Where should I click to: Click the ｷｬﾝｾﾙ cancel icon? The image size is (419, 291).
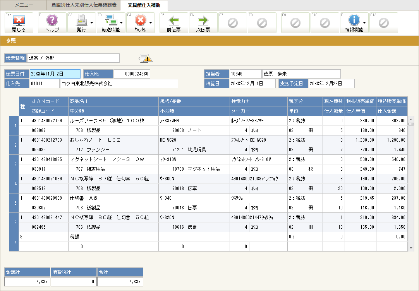[140, 20]
